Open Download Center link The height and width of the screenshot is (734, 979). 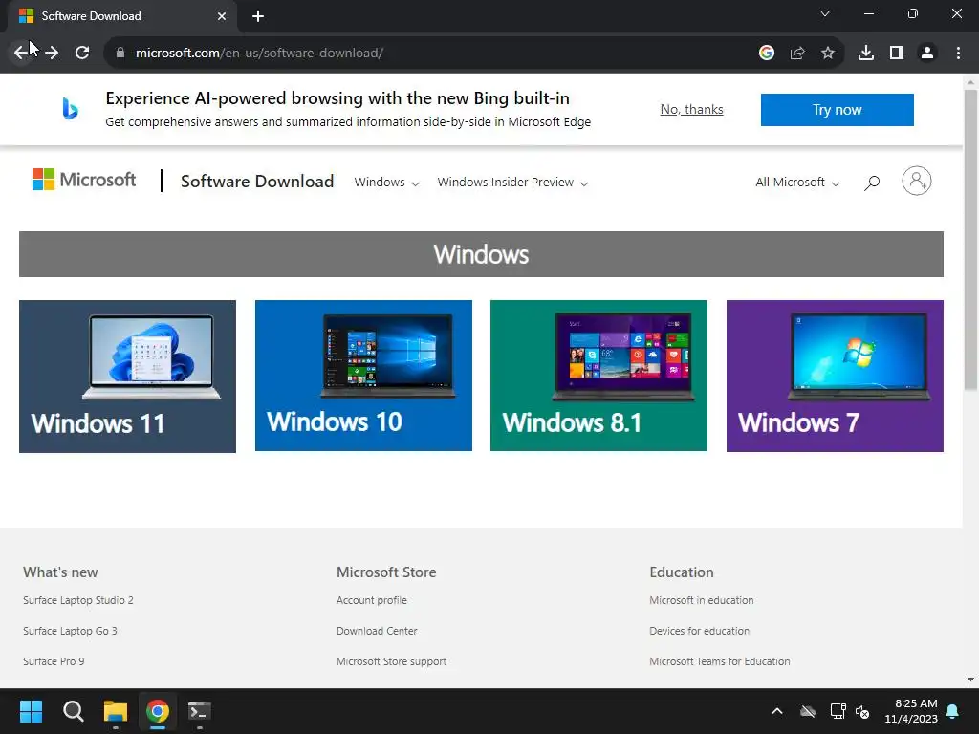tap(377, 631)
